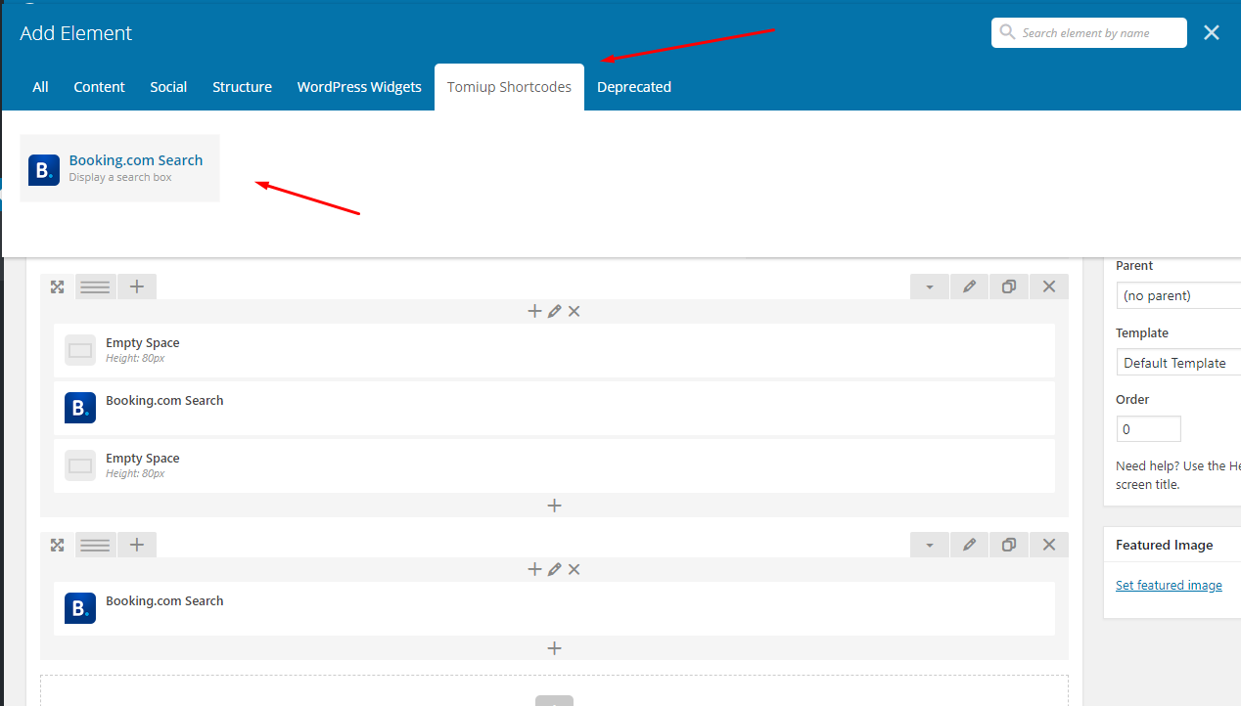Screen dimensions: 1241x706
Task: Click the second row layout lines icon
Action: 95,545
